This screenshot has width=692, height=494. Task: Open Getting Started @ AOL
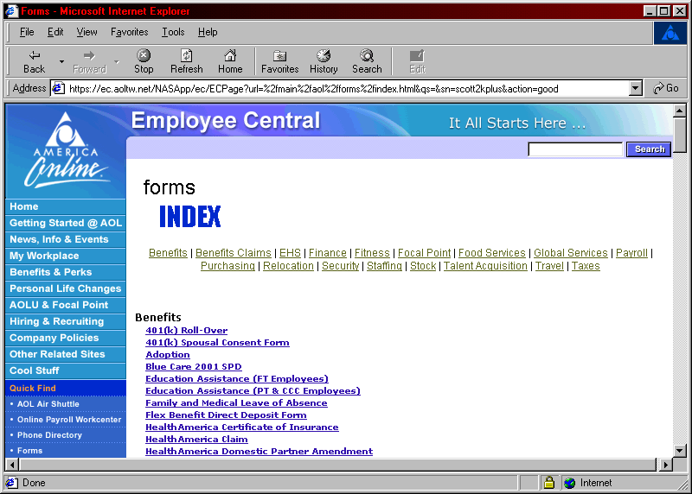point(66,223)
